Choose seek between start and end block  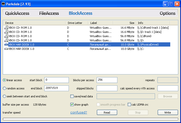pyautogui.click(x=5, y=96)
